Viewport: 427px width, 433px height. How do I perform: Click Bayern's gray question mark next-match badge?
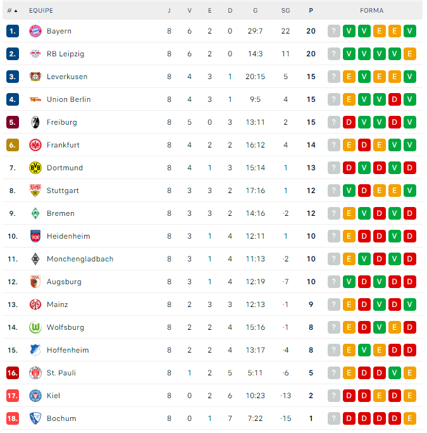pos(334,31)
